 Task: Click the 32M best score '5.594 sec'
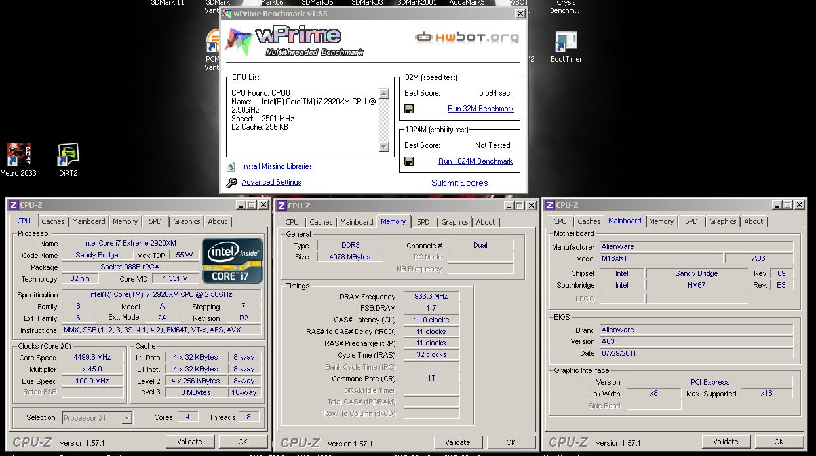click(494, 93)
